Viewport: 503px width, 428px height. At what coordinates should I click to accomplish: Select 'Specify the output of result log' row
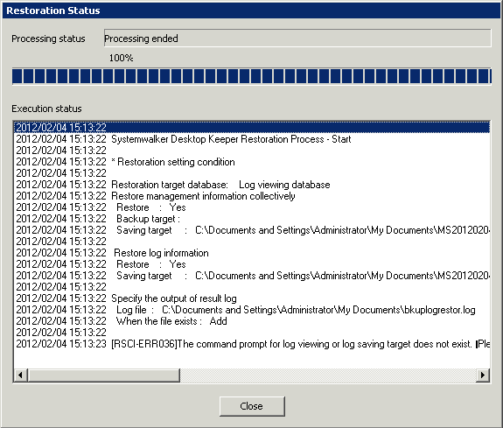point(252,298)
